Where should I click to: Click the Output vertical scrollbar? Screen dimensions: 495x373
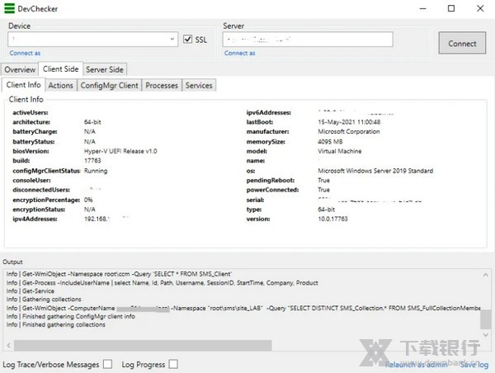[x=486, y=318]
